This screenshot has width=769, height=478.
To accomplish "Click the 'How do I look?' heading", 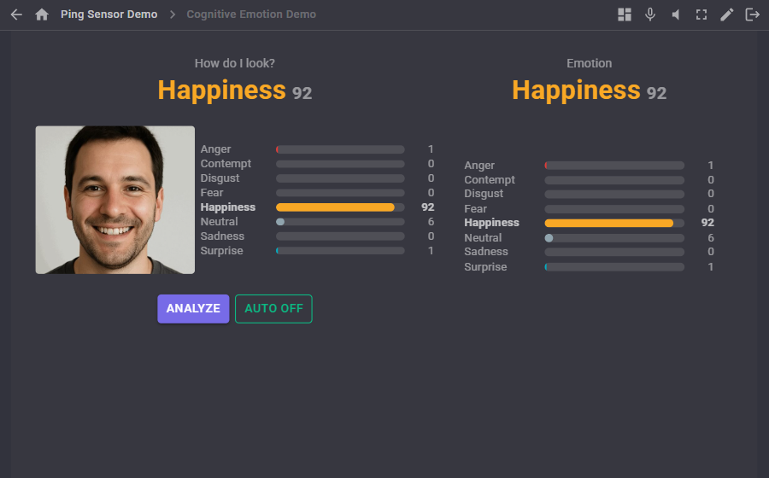I will point(234,63).
